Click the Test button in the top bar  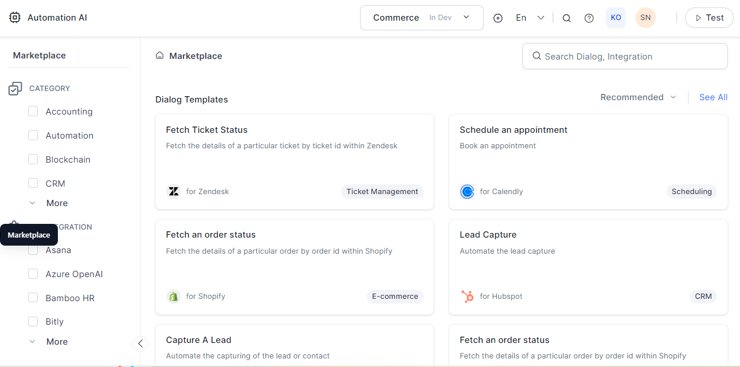tap(709, 18)
